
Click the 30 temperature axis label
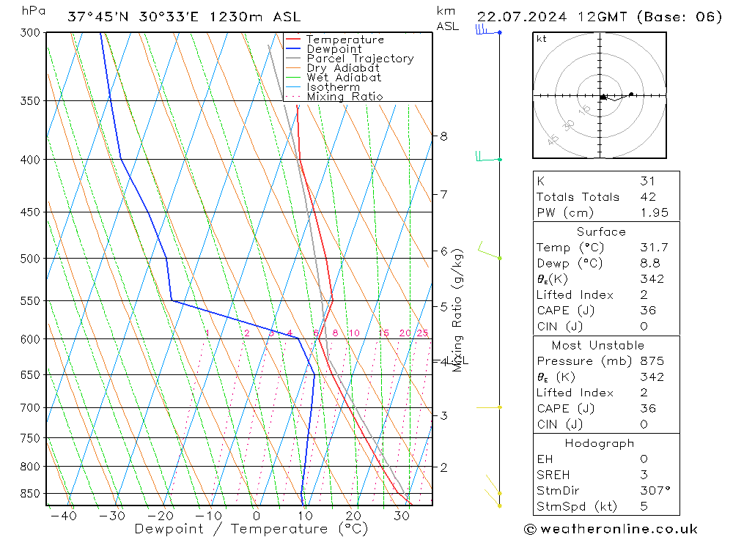(x=402, y=516)
